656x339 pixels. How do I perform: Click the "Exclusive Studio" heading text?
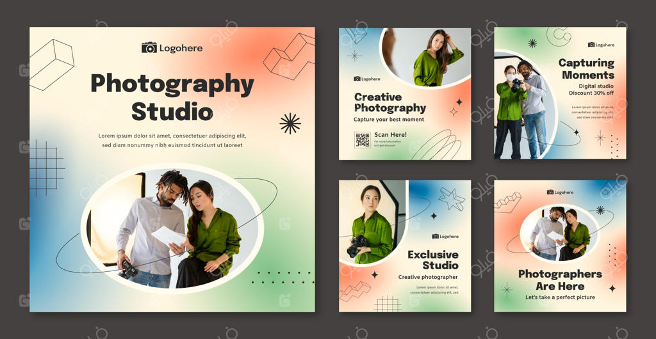433,260
